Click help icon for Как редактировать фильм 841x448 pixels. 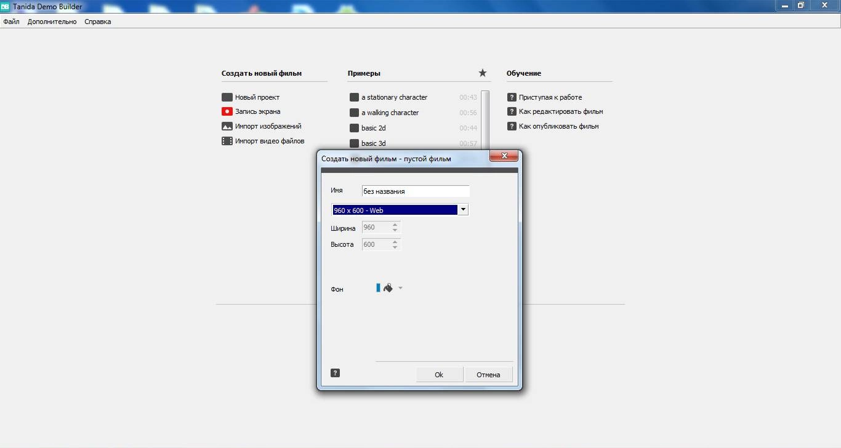pos(512,111)
